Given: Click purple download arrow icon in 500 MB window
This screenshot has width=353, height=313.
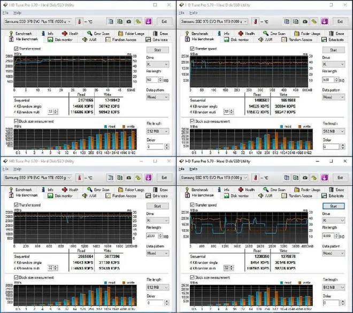Looking at the screenshot, I should 324,22.
